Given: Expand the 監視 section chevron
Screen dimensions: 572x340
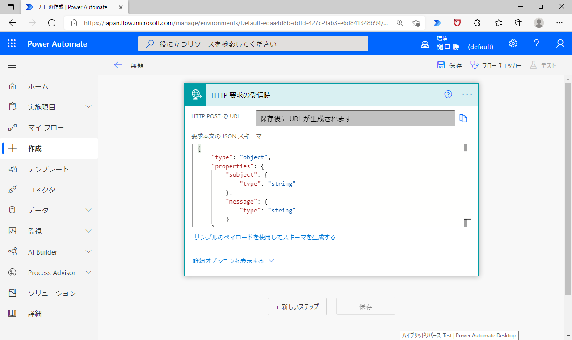Looking at the screenshot, I should point(88,231).
